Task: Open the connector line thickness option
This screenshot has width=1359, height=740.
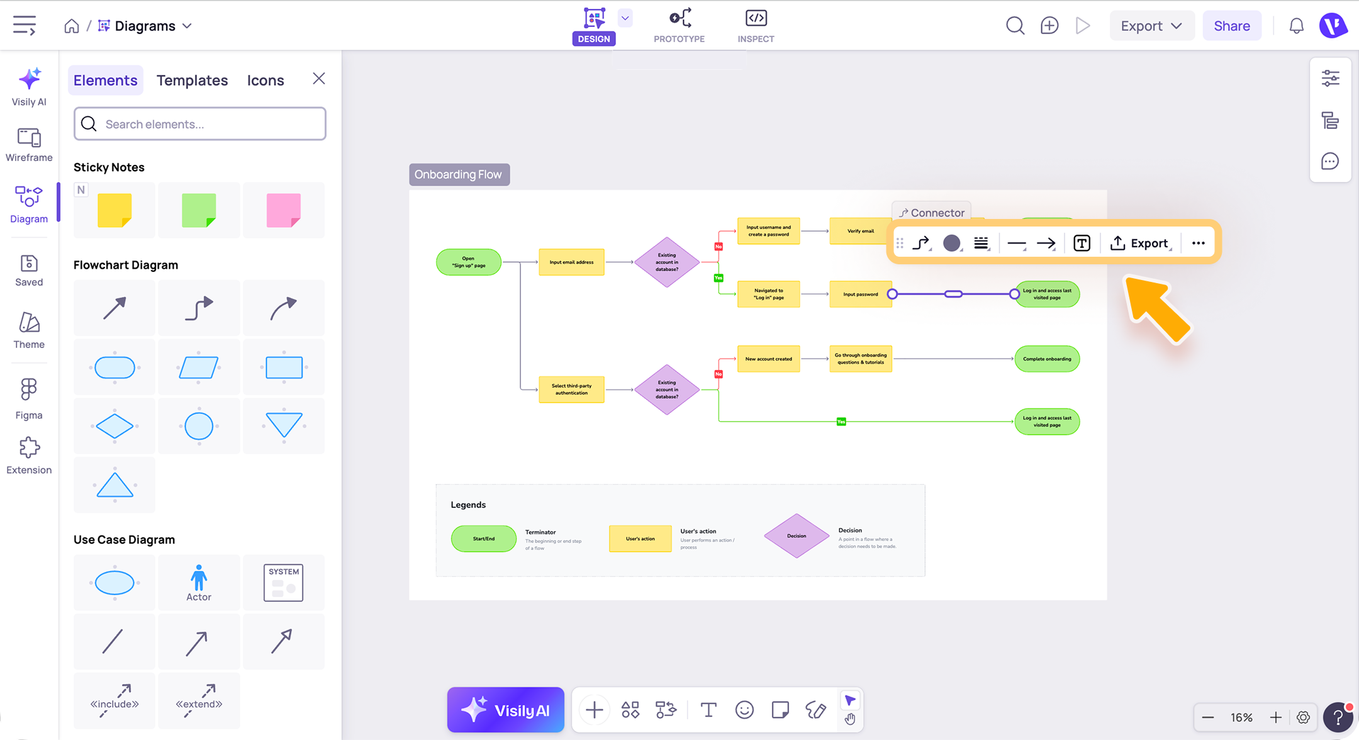Action: click(981, 243)
